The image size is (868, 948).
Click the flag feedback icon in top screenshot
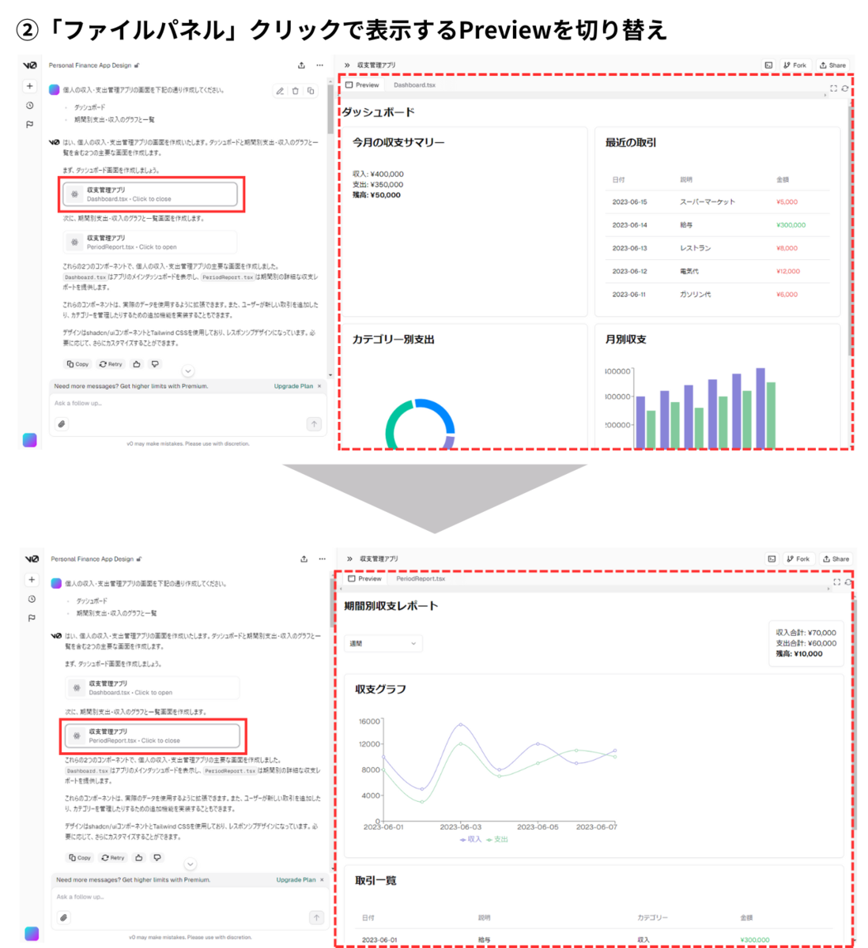pyautogui.click(x=29, y=124)
